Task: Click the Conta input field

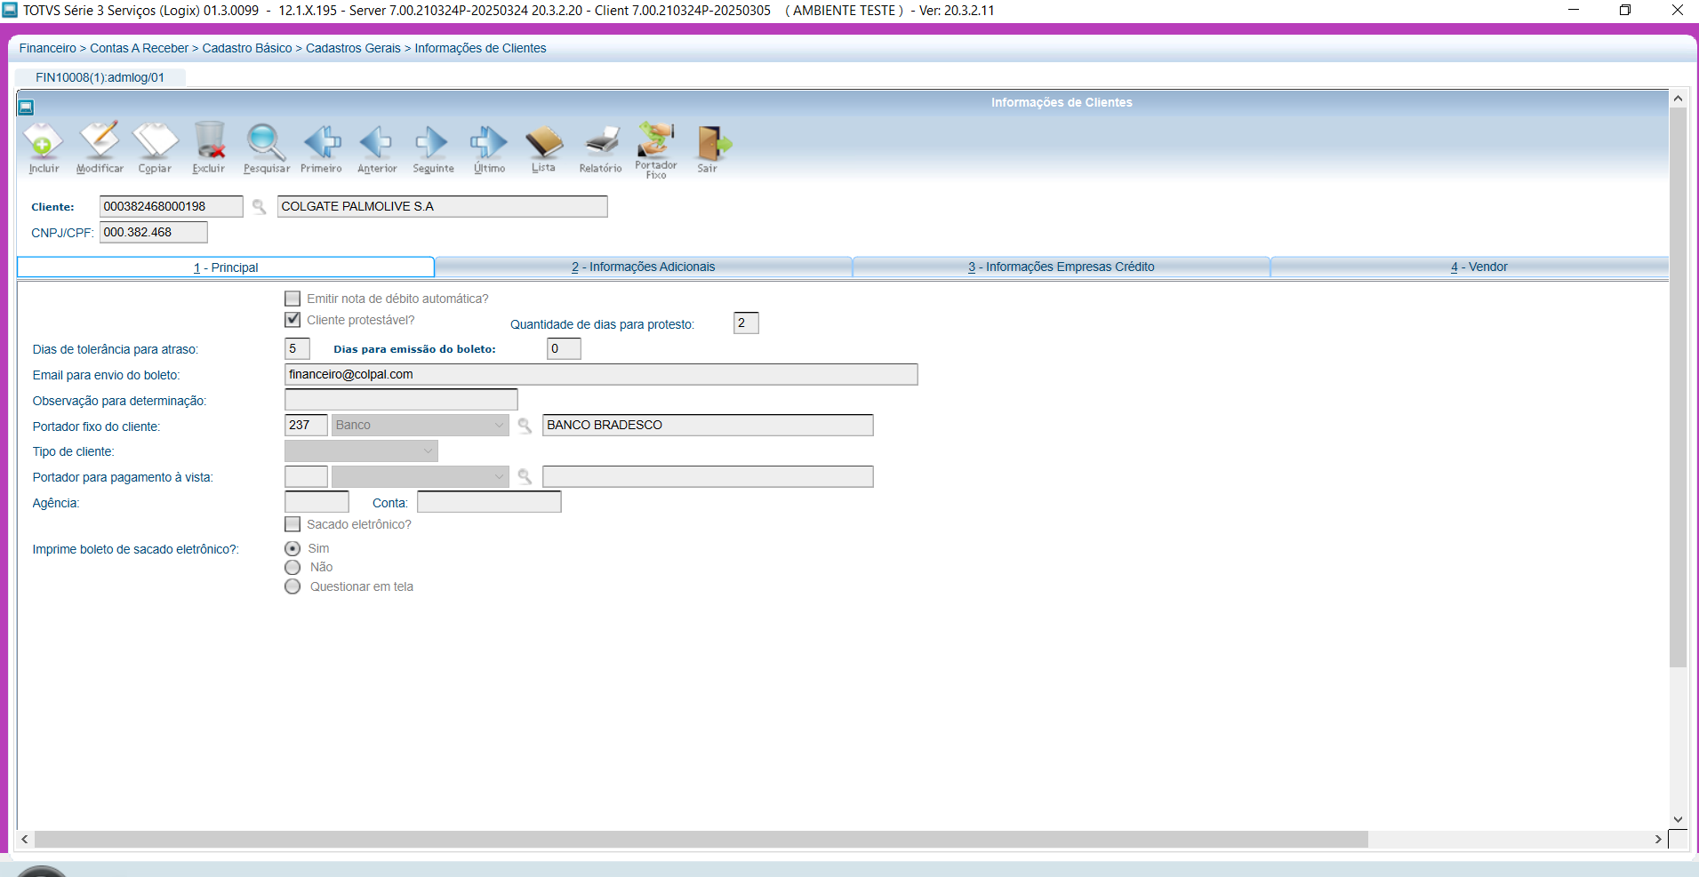Action: [489, 502]
